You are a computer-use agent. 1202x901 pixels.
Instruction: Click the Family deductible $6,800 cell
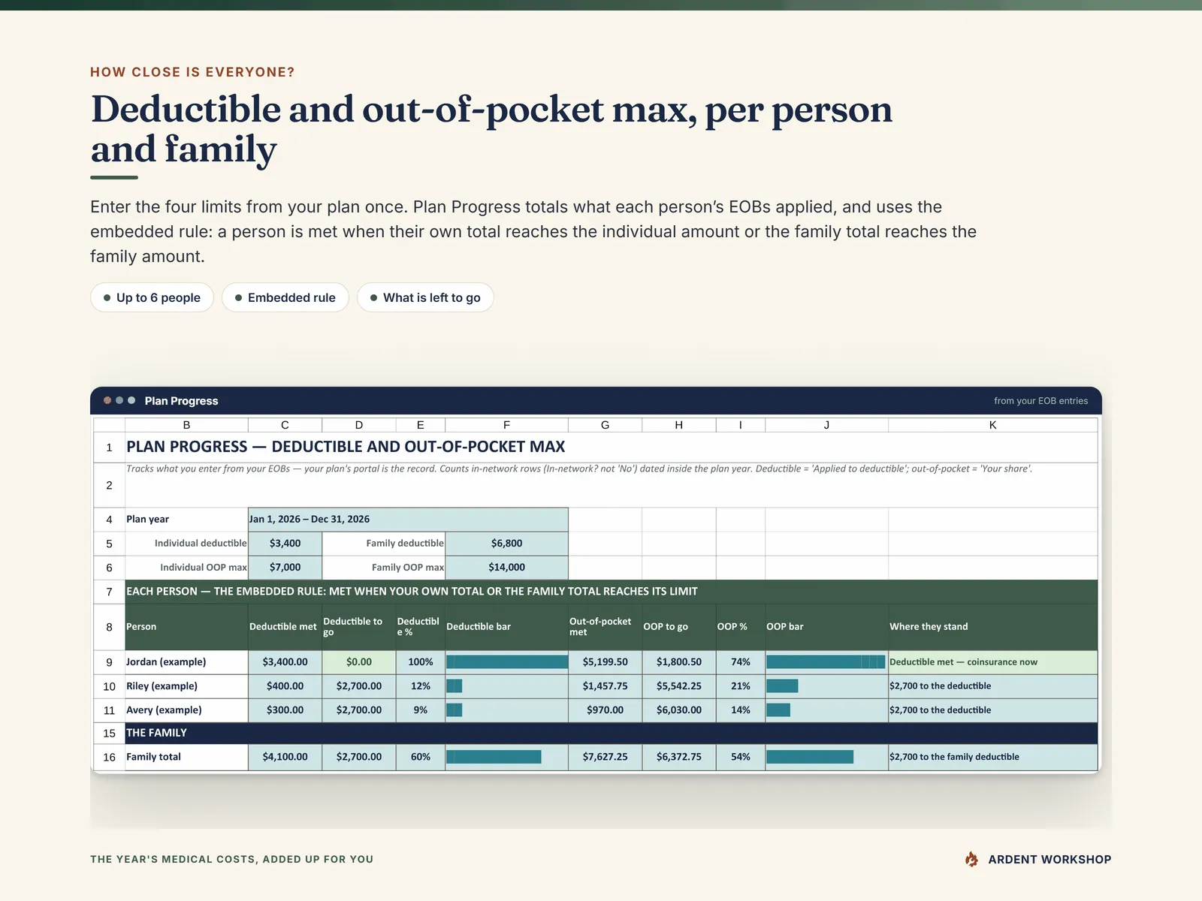coord(506,543)
